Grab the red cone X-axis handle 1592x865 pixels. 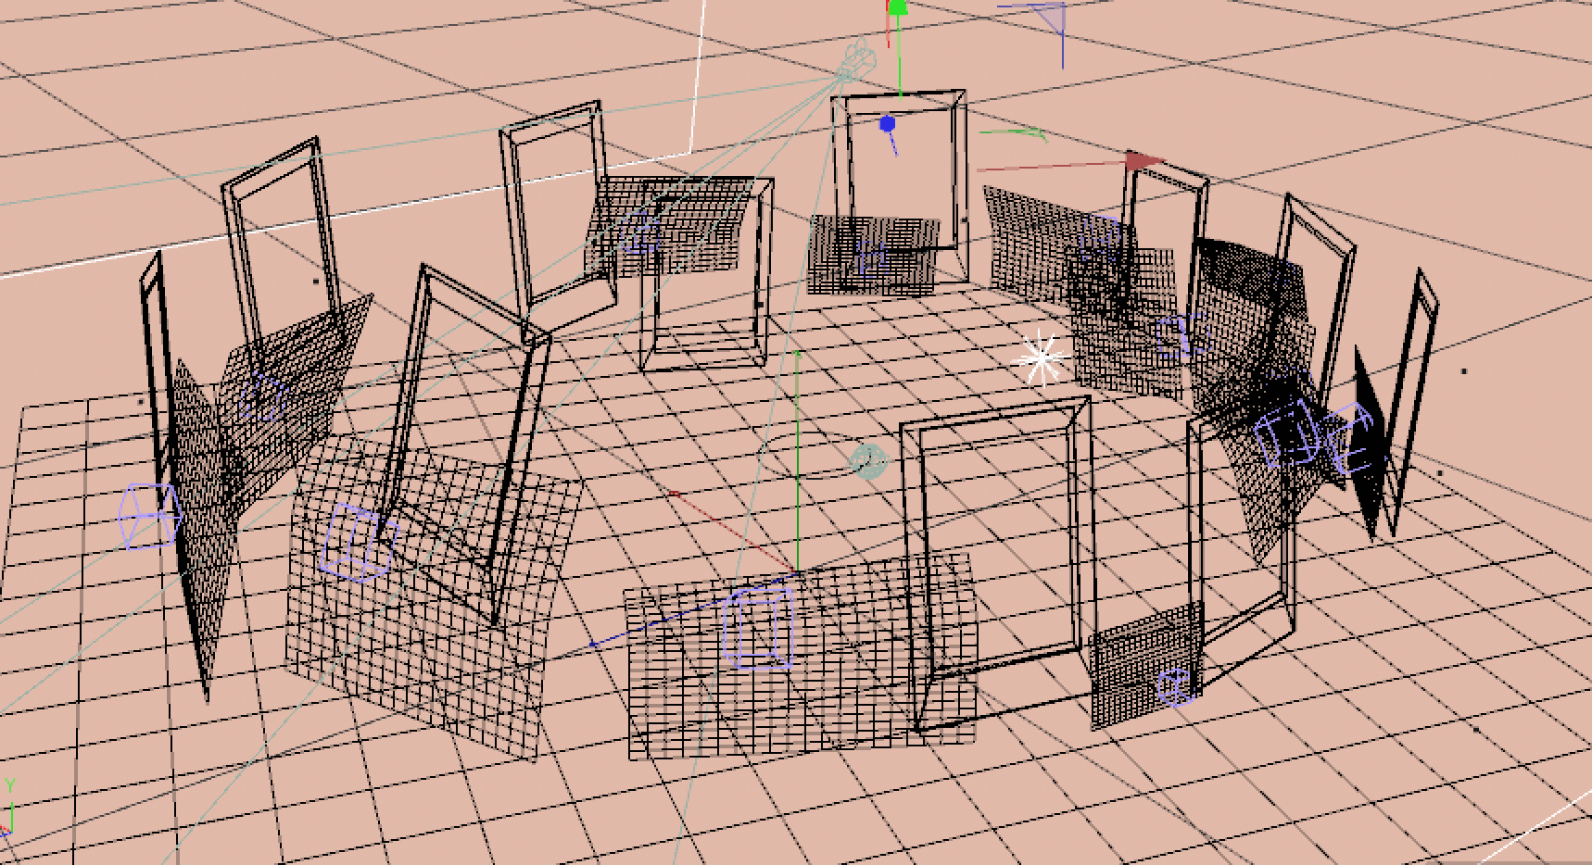pos(1144,160)
